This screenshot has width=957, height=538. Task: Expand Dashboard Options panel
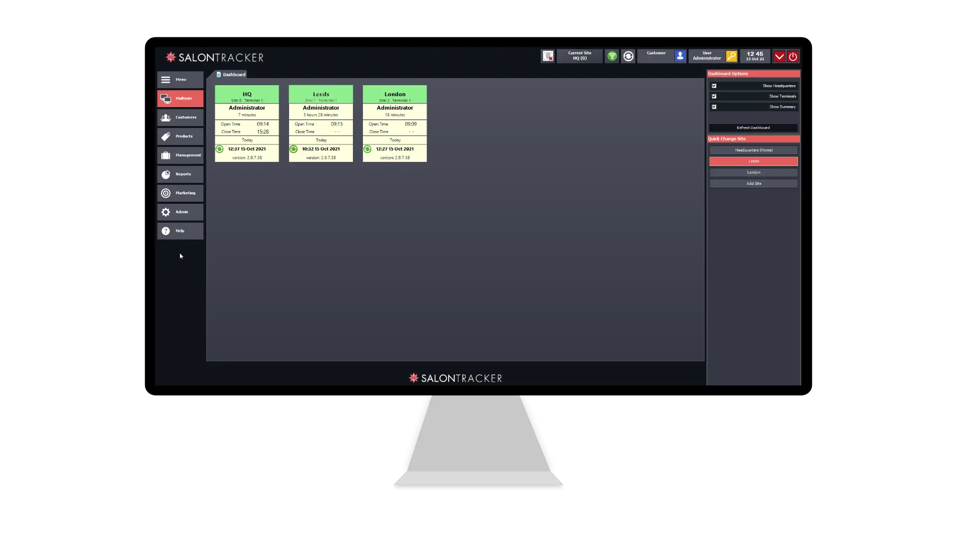(x=753, y=74)
